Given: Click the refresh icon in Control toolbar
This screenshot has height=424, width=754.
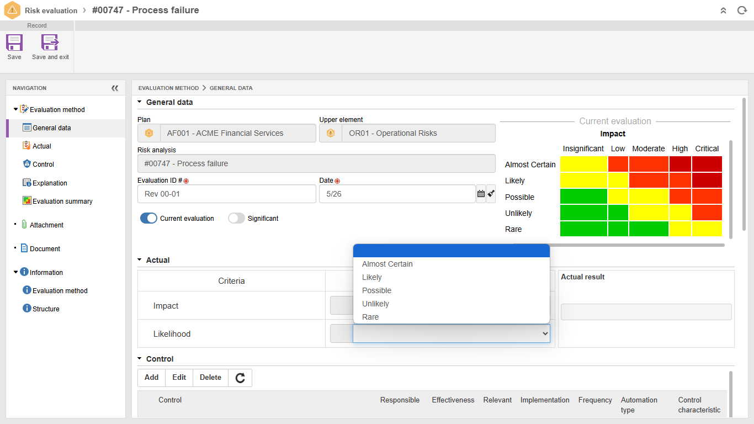Looking at the screenshot, I should pyautogui.click(x=240, y=378).
